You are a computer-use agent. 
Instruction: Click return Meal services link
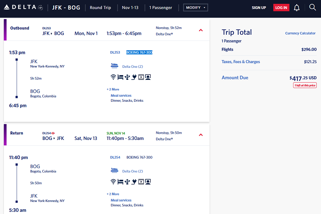point(121,200)
